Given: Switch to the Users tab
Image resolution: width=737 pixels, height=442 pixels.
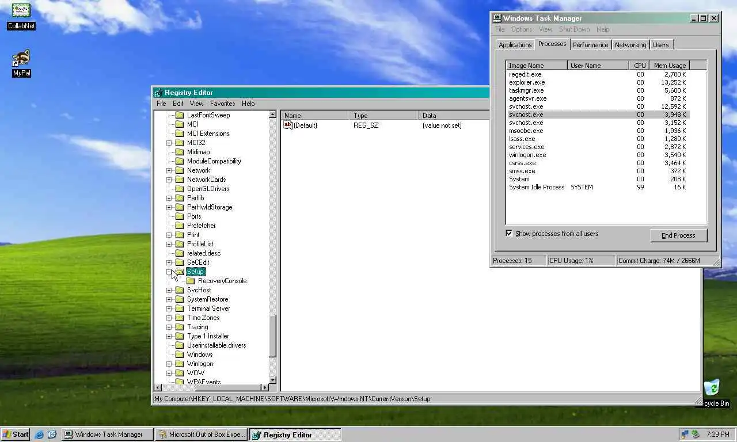Looking at the screenshot, I should point(661,45).
